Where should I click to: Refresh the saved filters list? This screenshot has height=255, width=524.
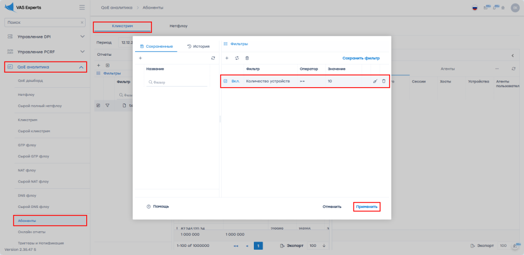tap(213, 58)
